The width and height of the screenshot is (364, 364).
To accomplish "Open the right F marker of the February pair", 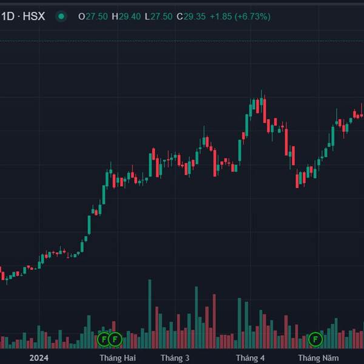I will [115, 339].
